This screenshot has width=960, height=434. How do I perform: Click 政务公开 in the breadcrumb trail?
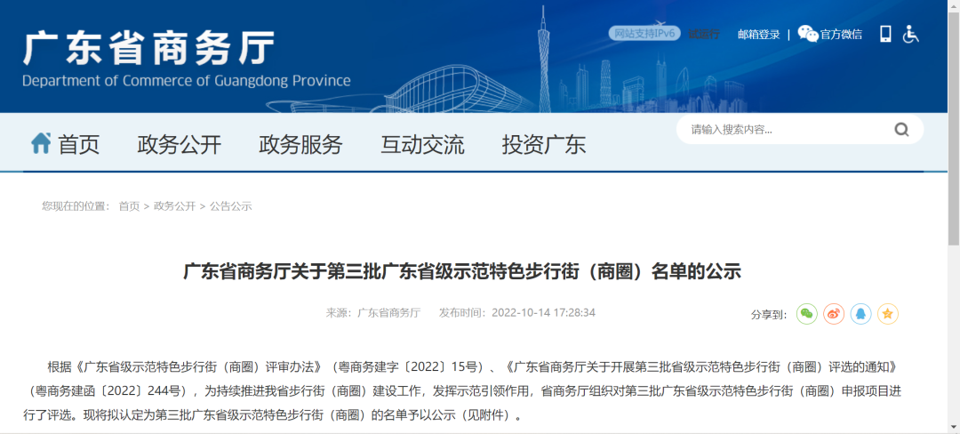(174, 206)
